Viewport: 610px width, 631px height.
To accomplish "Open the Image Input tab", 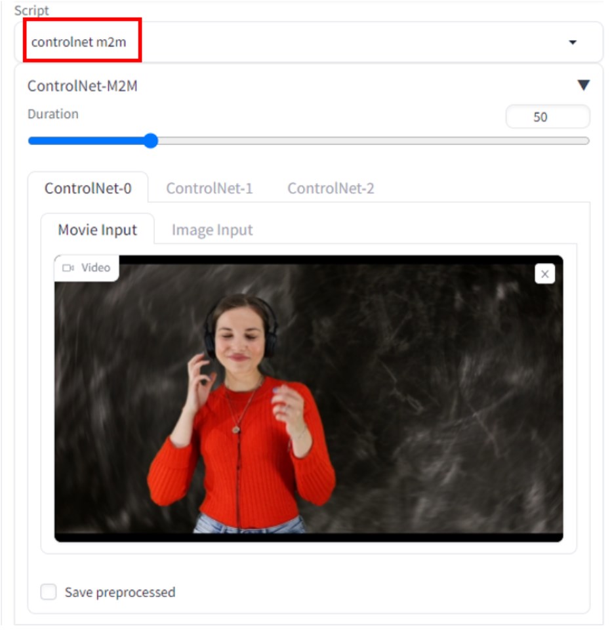I will 212,230.
